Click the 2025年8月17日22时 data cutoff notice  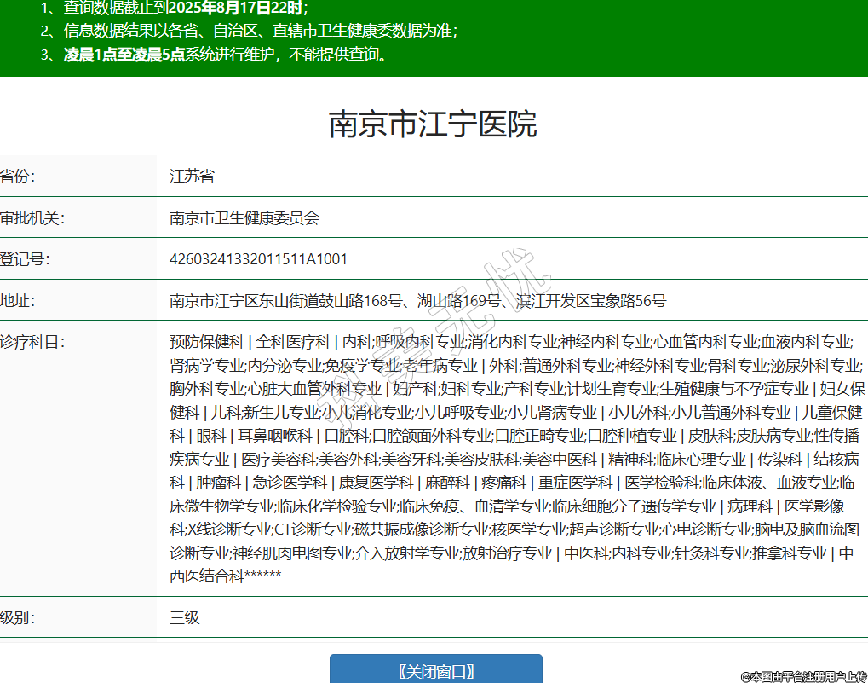[x=236, y=9]
